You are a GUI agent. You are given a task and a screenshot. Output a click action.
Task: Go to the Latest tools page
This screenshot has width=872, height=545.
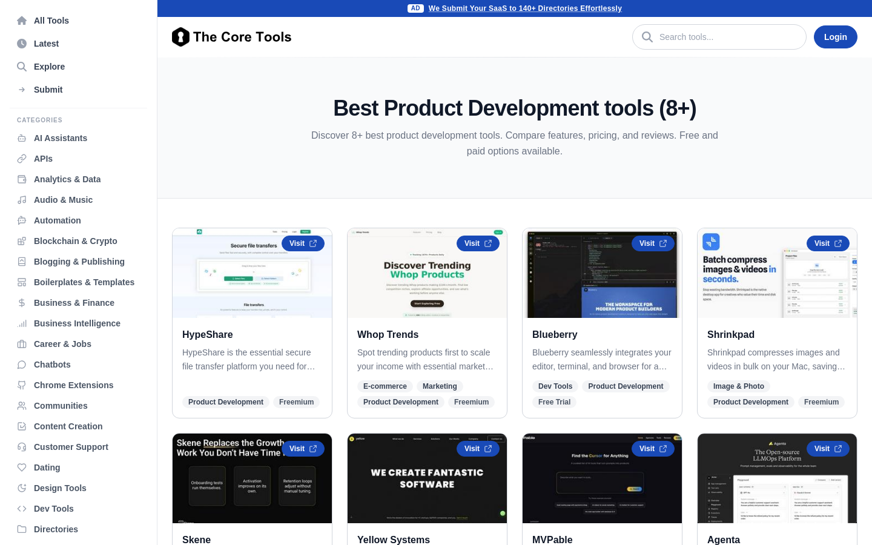pyautogui.click(x=79, y=44)
